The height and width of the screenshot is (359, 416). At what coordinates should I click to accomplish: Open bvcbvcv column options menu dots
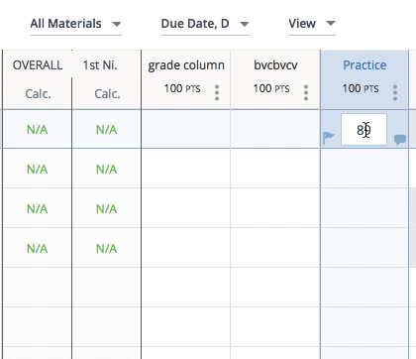[306, 92]
